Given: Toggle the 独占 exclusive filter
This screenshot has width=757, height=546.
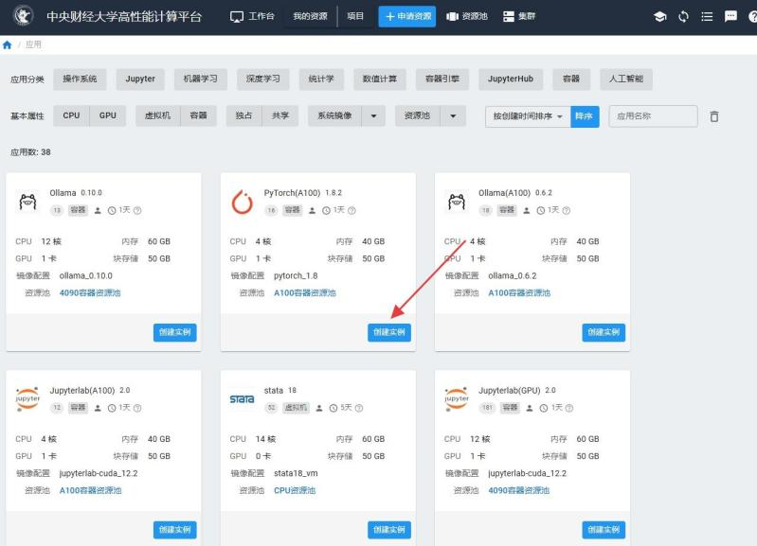Looking at the screenshot, I should 244,115.
